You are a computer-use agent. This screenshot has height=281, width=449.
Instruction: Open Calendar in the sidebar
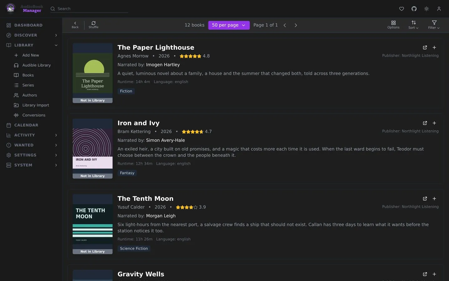tap(31, 125)
